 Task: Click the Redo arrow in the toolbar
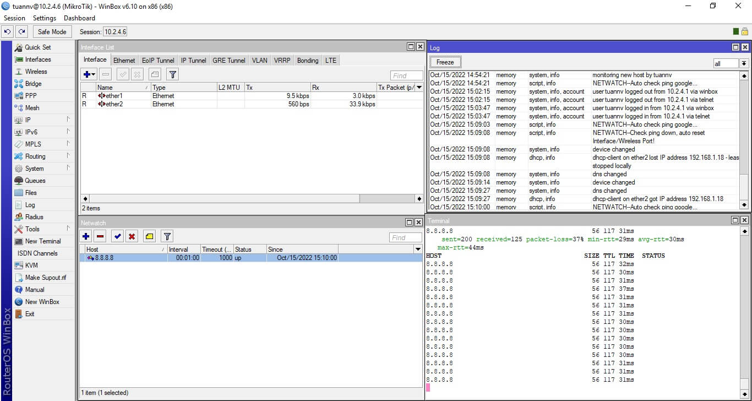[x=21, y=32]
